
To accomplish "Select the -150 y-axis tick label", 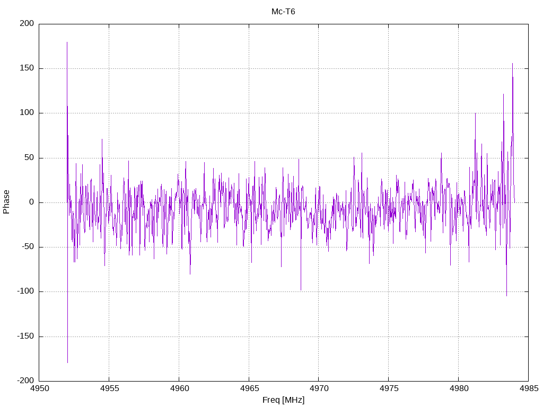I will [x=25, y=337].
